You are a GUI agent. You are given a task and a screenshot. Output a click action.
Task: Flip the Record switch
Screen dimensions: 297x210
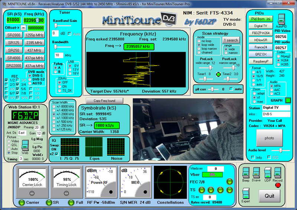coord(277,173)
